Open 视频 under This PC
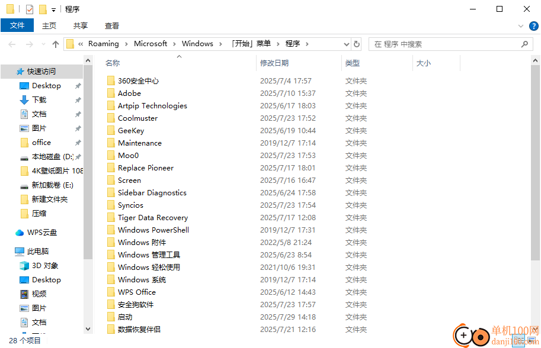 [39, 294]
